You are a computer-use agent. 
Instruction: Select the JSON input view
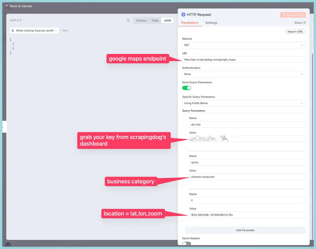tap(167, 21)
